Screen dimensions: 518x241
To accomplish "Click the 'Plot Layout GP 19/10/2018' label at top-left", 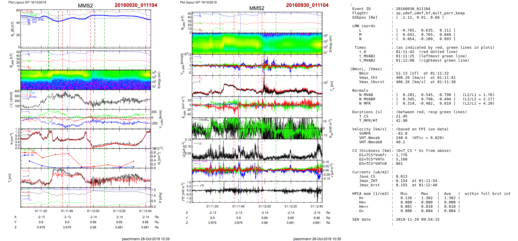I will pos(27,2).
